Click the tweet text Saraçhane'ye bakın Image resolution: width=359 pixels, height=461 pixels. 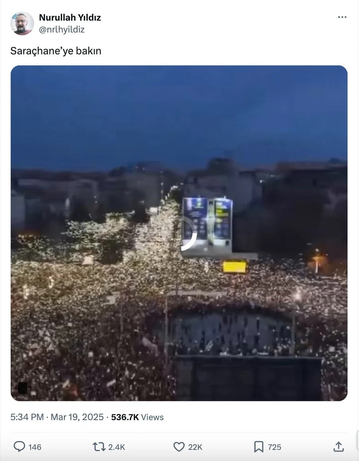[56, 51]
